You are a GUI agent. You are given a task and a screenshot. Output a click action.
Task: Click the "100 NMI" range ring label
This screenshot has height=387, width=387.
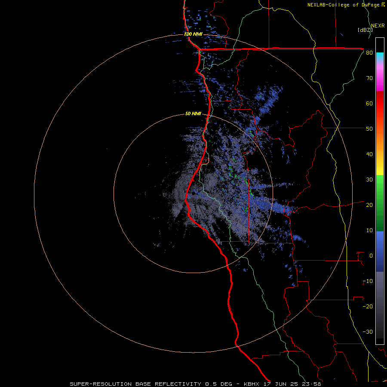[x=193, y=34]
